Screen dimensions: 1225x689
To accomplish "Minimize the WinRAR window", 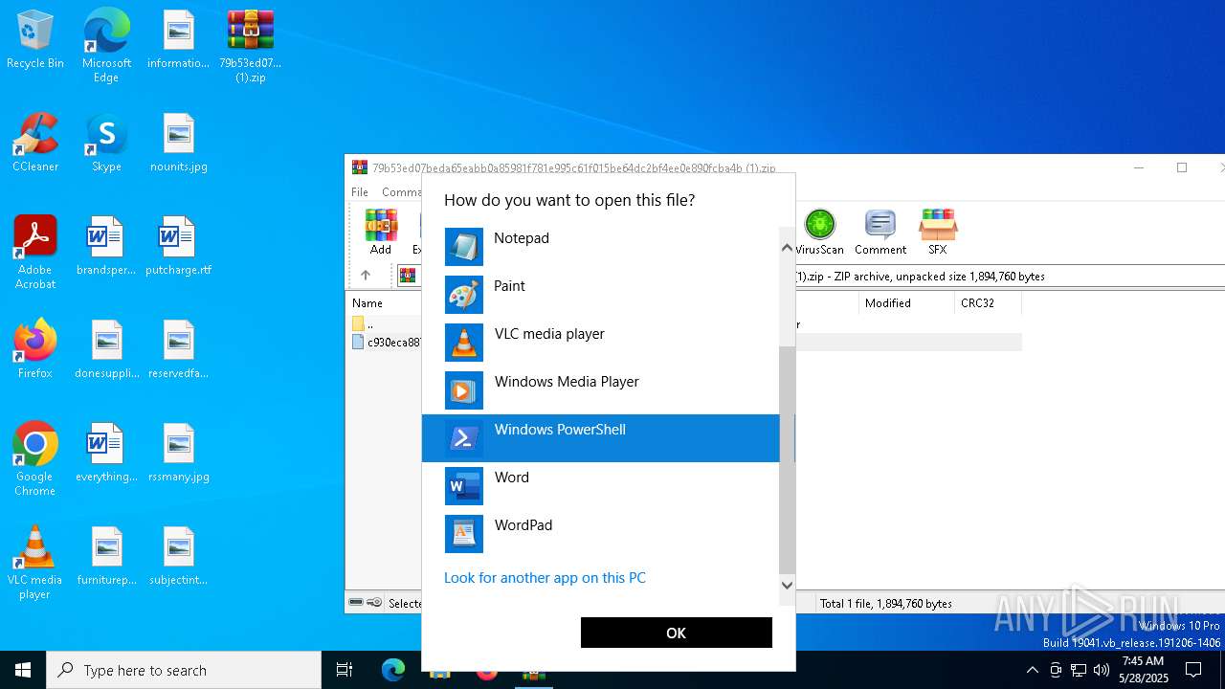I will pos(1139,167).
